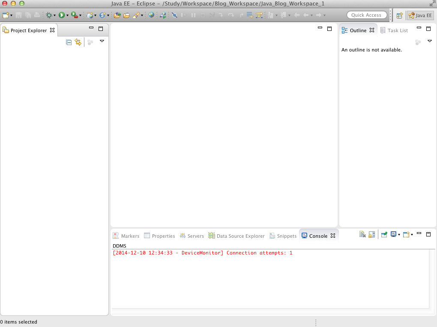Click the New wizard toolbar icon
Screen dimensions: 437x327
(6, 15)
